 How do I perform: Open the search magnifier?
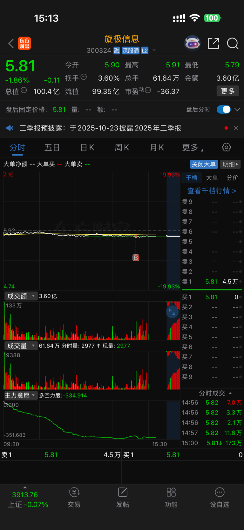point(233,44)
